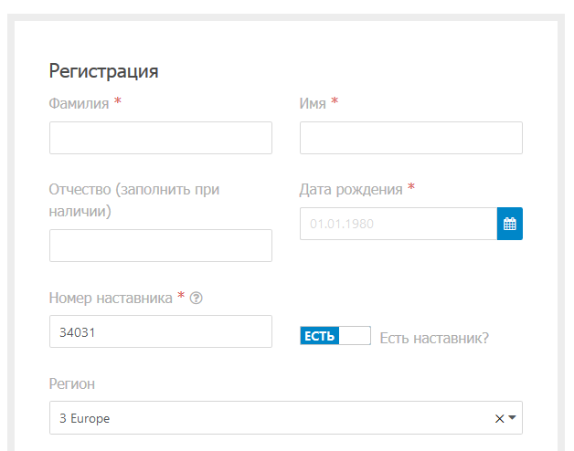The image size is (574, 451).
Task: Open the region combo box showing 3 Europe
Action: pos(286,418)
